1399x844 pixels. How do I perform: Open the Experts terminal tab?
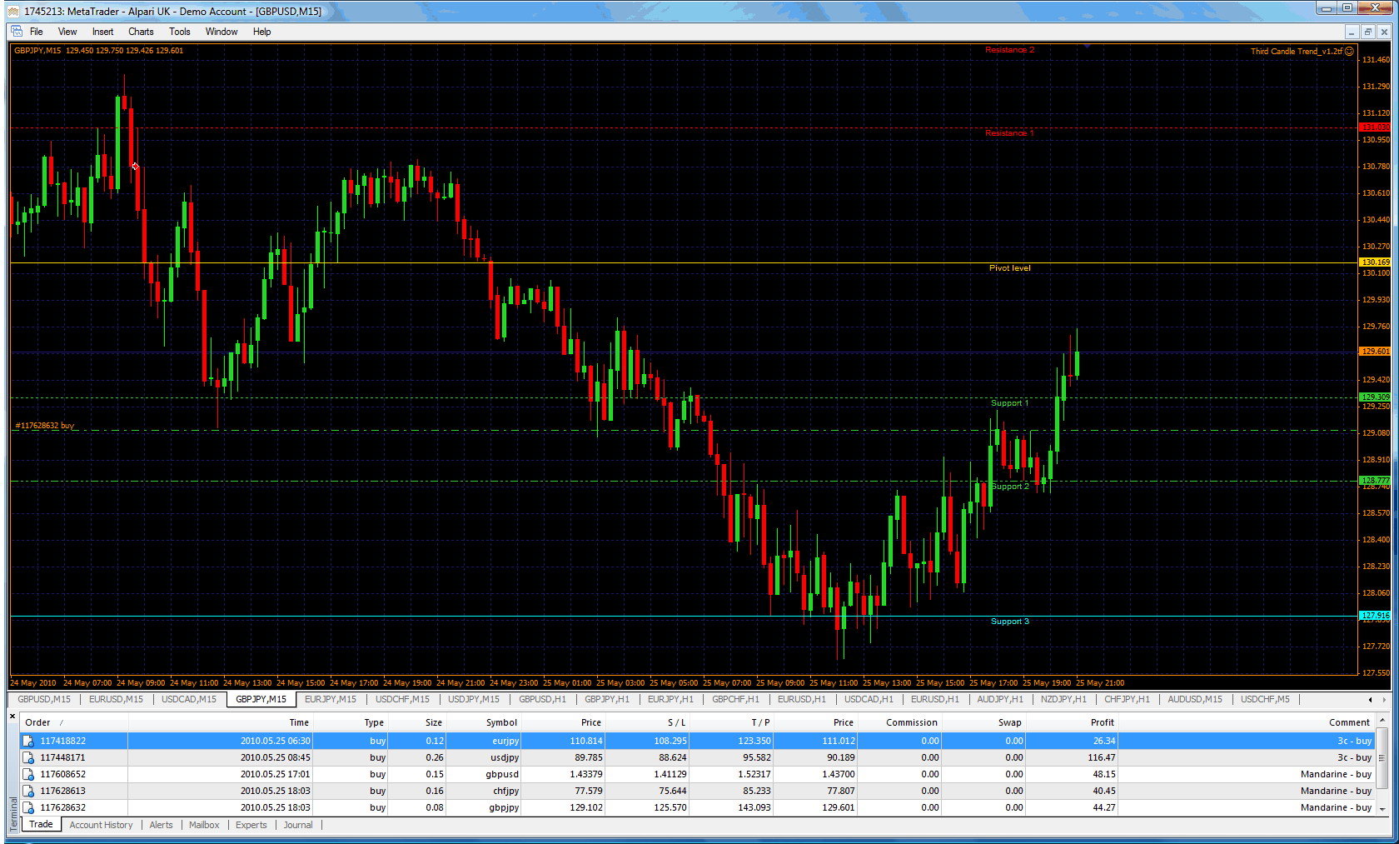coord(251,825)
